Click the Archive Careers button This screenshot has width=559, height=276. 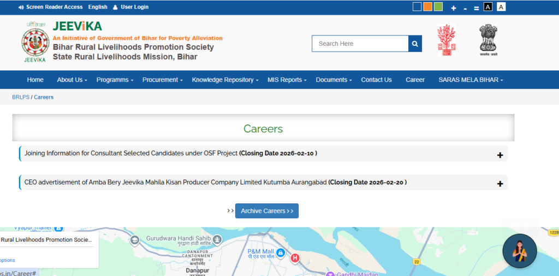266,211
